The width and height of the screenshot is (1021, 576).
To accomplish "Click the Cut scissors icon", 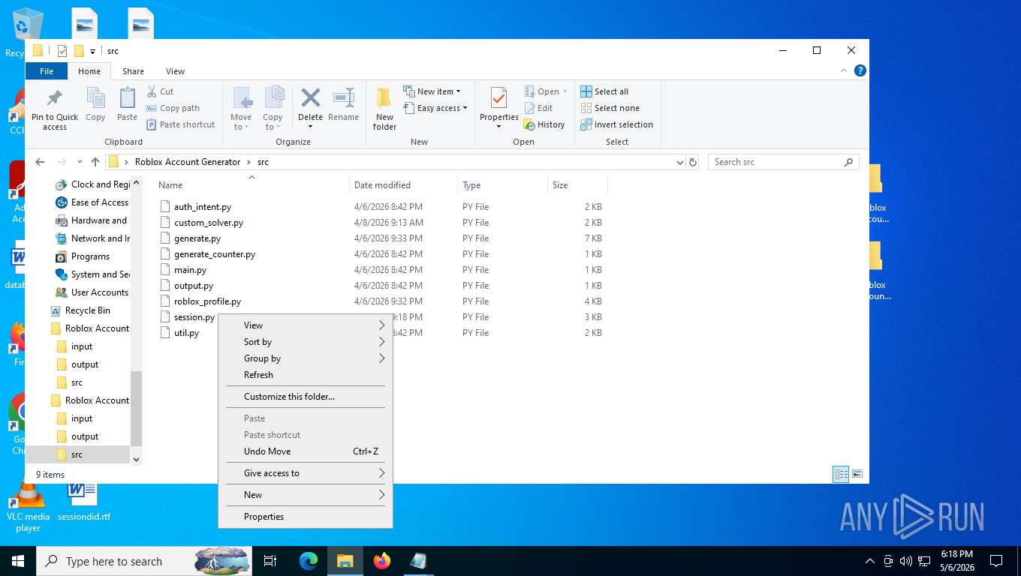I will [152, 91].
